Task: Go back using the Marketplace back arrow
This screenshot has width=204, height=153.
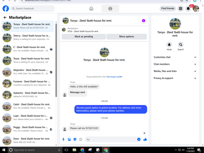Action: 5,17
